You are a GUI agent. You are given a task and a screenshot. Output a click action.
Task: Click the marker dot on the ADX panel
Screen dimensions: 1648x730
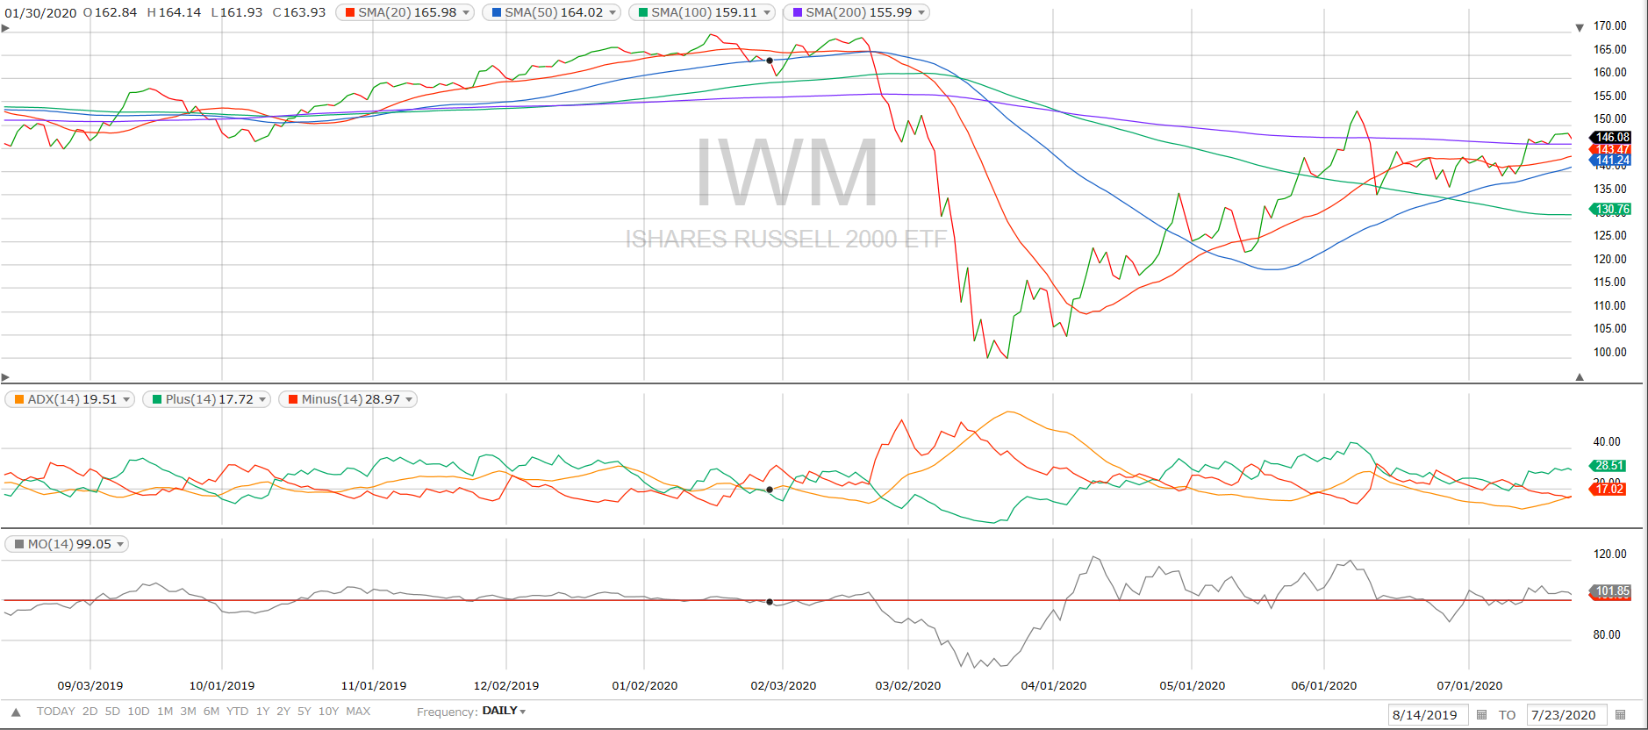770,490
